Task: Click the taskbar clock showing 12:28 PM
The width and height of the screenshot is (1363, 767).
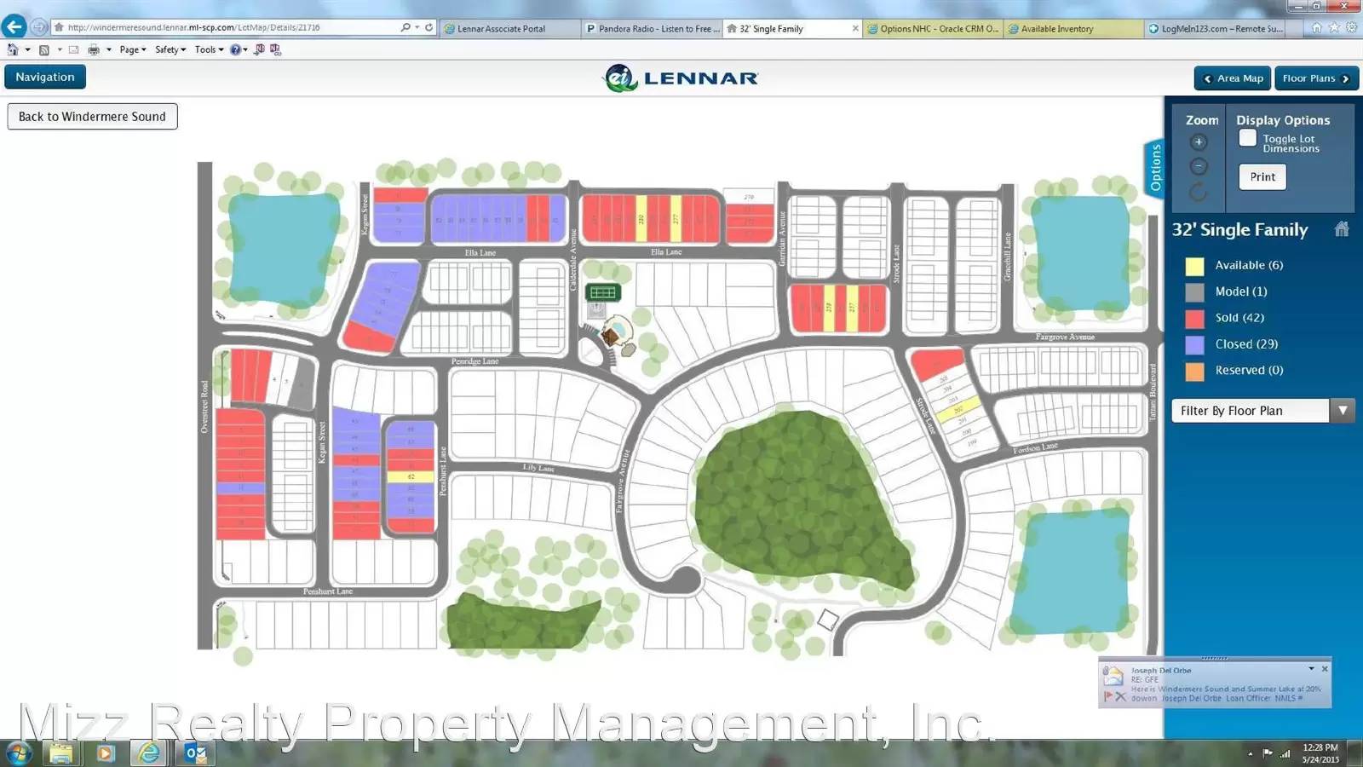Action: pyautogui.click(x=1320, y=753)
